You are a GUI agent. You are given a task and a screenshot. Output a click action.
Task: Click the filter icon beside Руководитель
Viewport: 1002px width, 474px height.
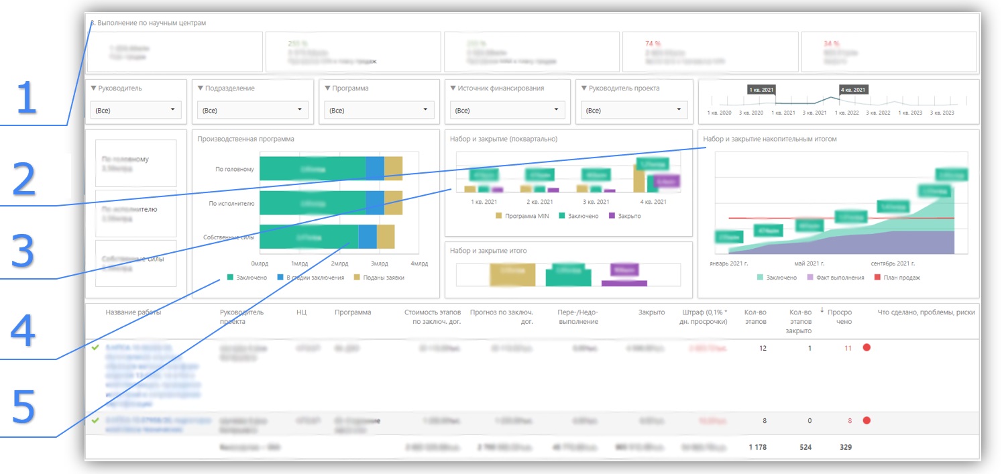tap(94, 88)
